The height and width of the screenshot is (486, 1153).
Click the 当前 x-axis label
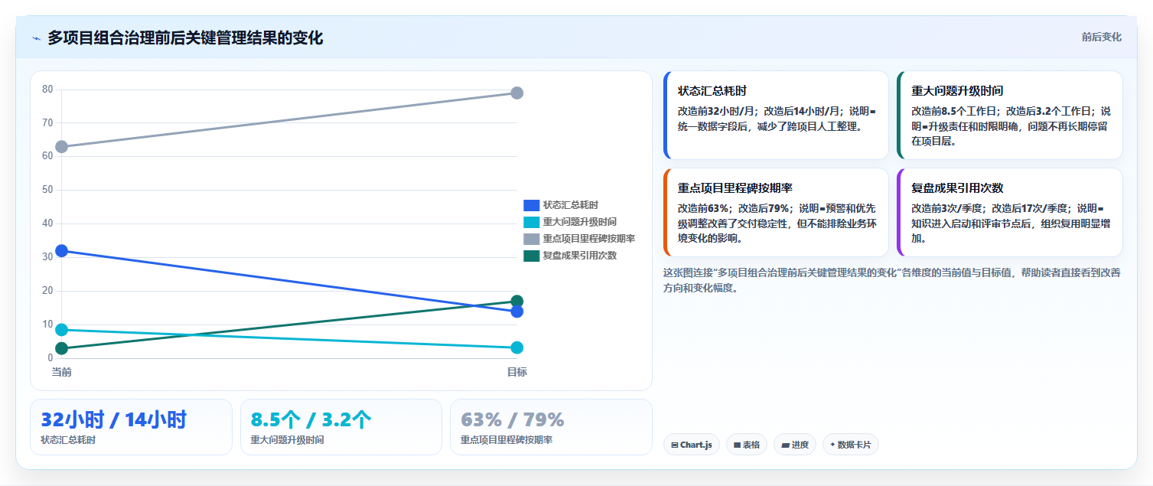[62, 372]
